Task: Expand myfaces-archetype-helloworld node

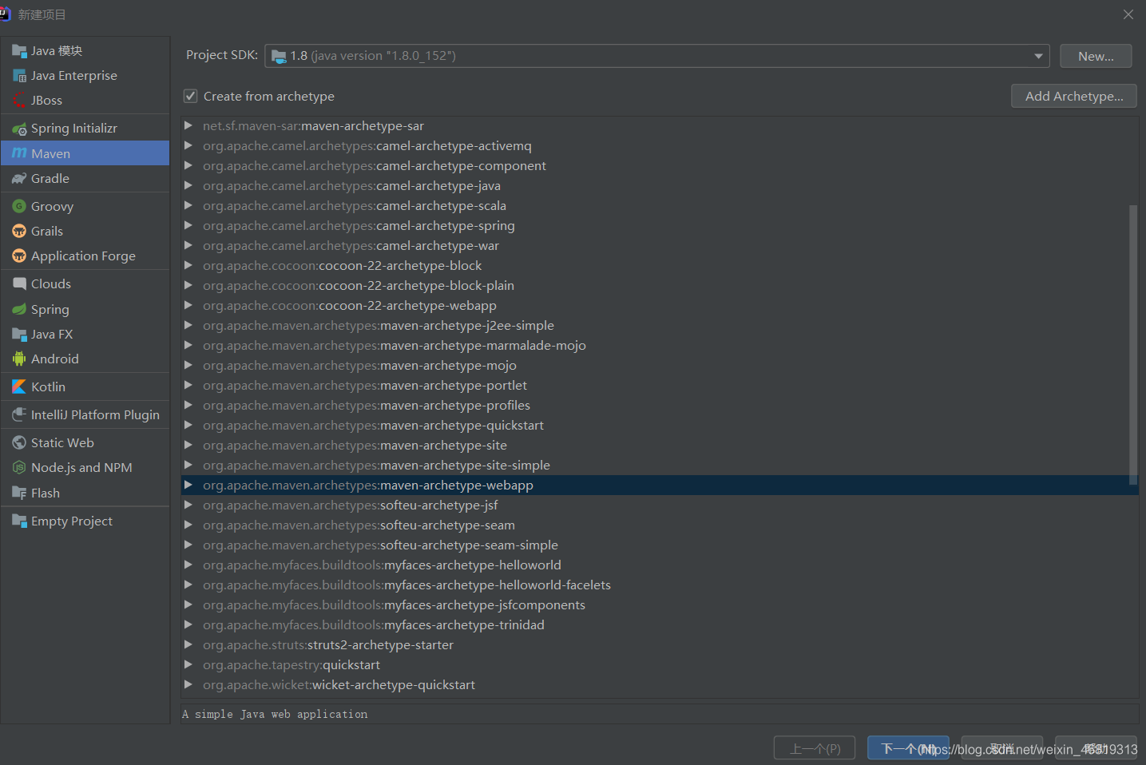Action: click(x=188, y=565)
